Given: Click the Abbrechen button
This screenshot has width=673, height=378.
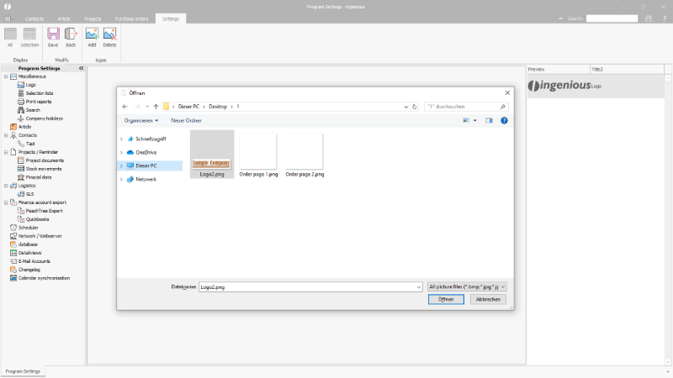Looking at the screenshot, I should pyautogui.click(x=489, y=299).
